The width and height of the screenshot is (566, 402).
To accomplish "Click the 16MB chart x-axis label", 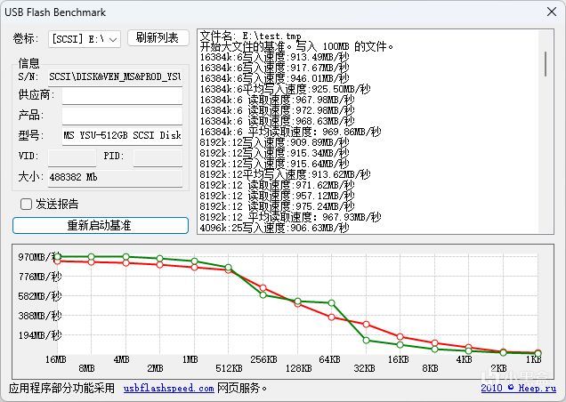I will [55, 359].
